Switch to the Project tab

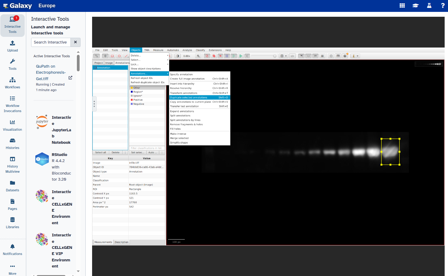pos(99,63)
